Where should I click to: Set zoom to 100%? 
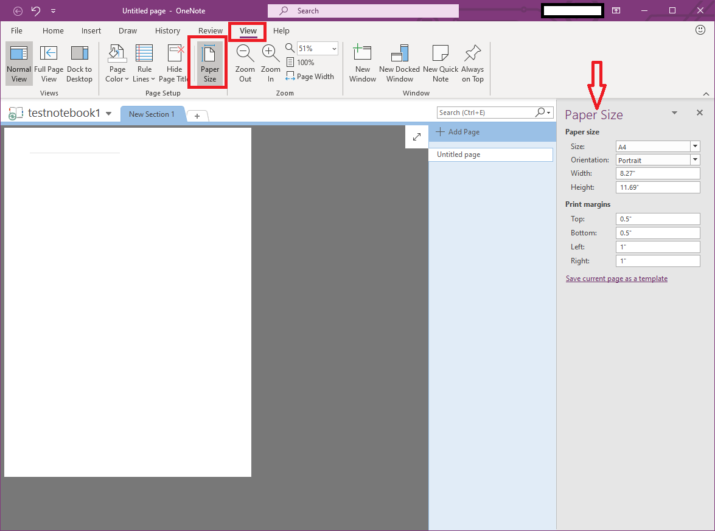pos(301,63)
